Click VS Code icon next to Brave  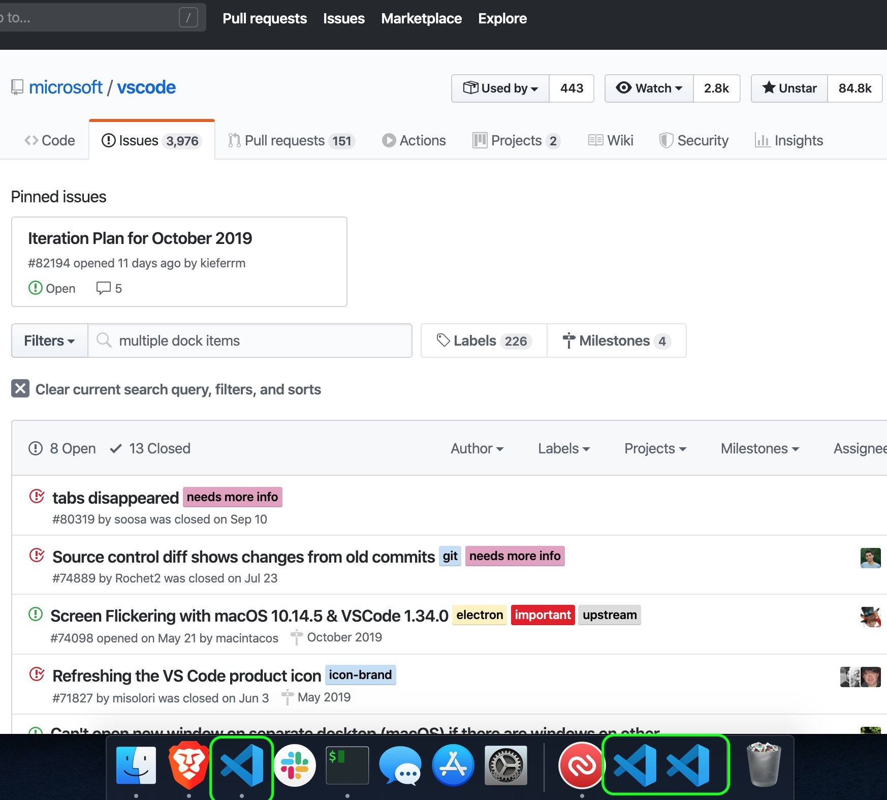242,765
